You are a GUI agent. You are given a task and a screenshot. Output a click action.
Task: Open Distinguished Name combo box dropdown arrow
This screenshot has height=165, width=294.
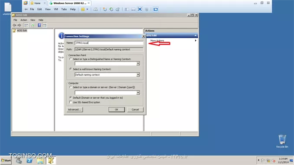[x=138, y=64]
